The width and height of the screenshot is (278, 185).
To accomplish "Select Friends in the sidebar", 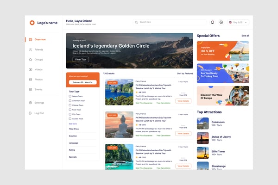I will point(39,49).
